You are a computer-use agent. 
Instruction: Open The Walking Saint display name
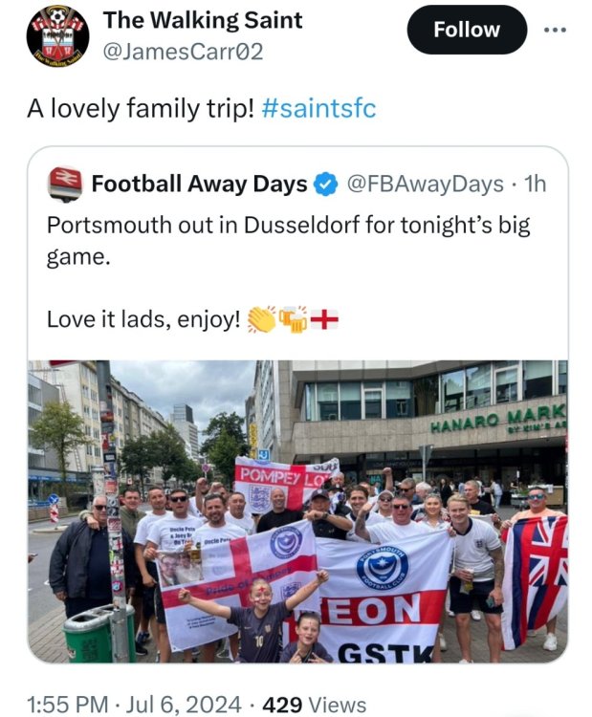click(203, 20)
